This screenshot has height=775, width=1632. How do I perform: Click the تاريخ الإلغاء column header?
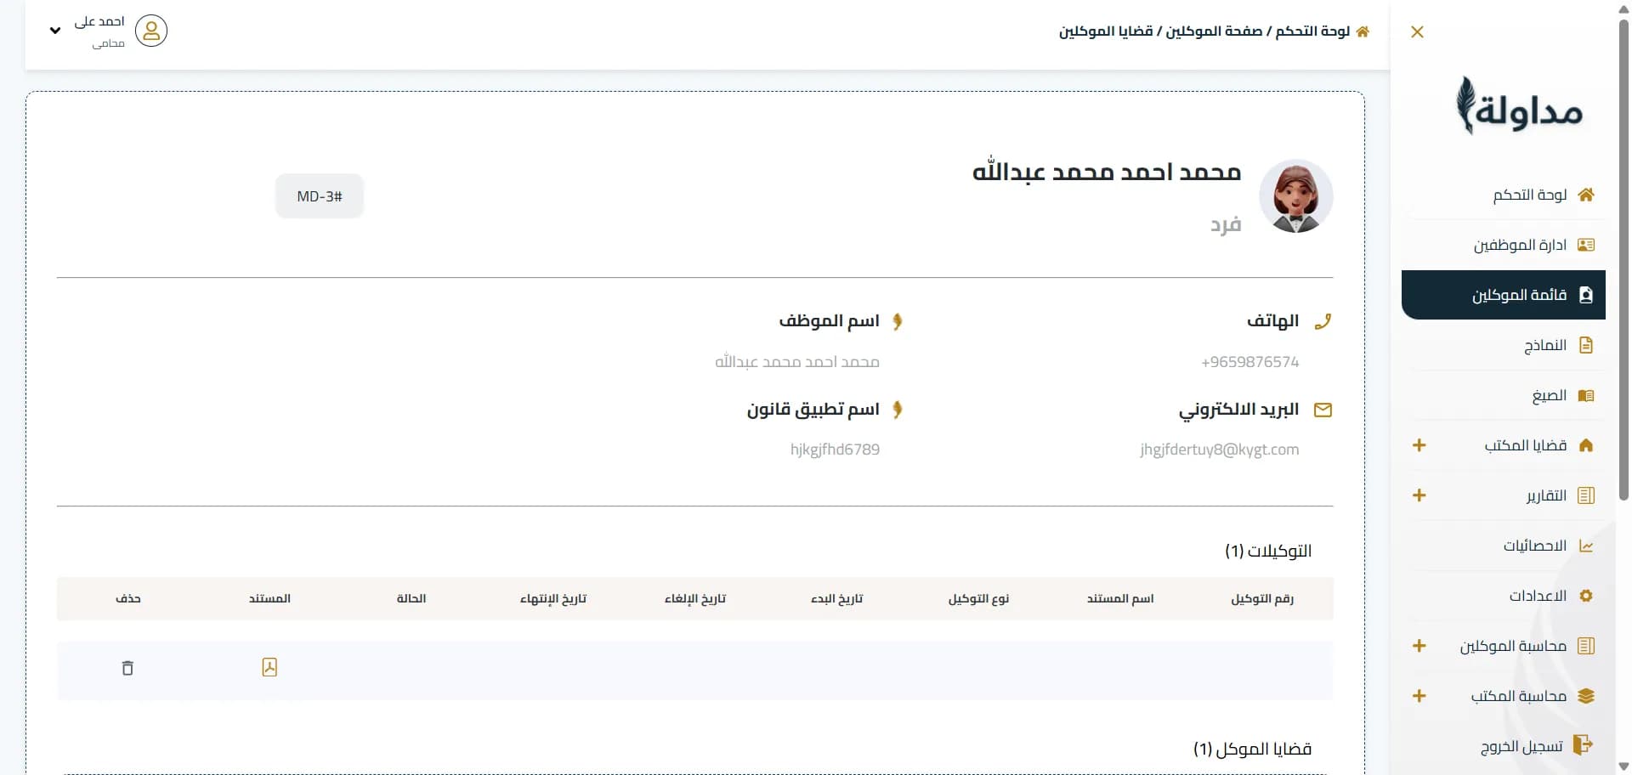[695, 598]
